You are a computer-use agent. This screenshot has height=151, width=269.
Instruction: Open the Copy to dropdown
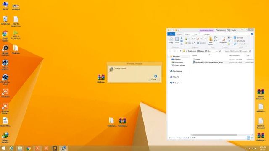click(190, 43)
